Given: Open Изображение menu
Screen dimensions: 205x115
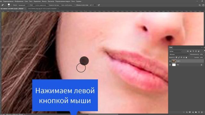Looking at the screenshot, I should [19, 1].
